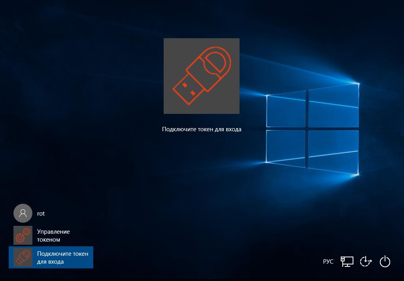Select "Подключите токен для входа" list entry
The height and width of the screenshot is (281, 404).
tap(51, 257)
